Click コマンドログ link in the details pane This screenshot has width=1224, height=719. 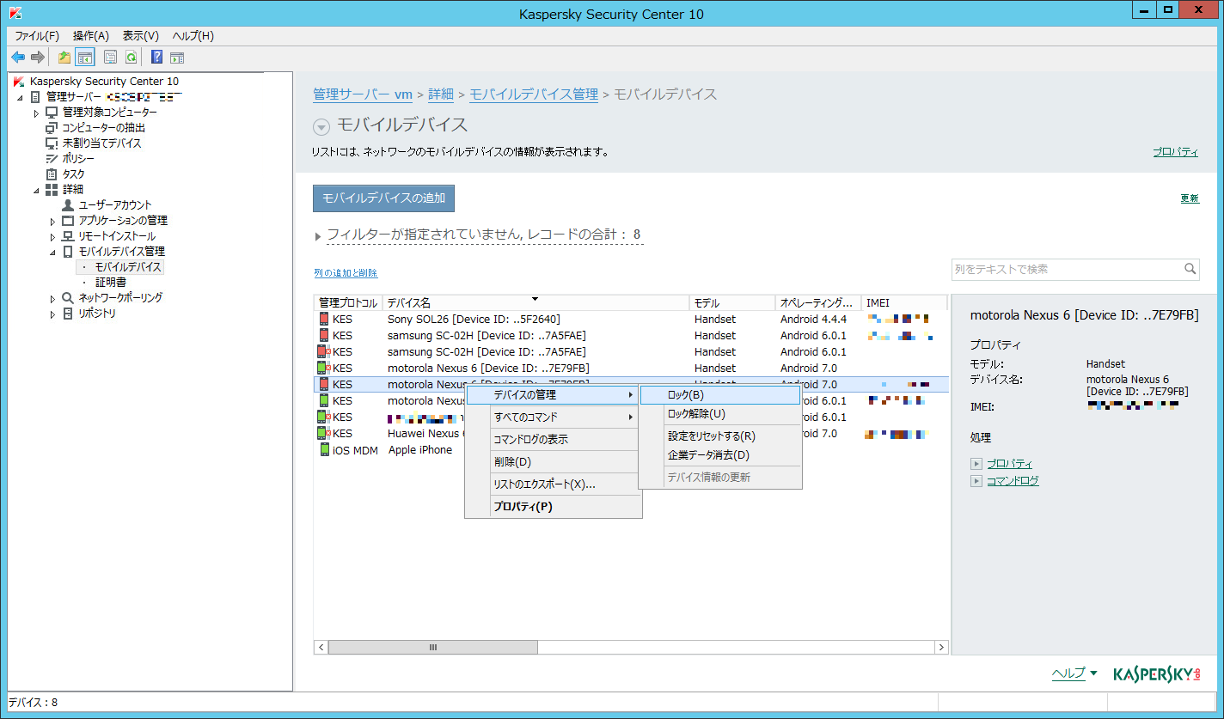pos(1013,481)
